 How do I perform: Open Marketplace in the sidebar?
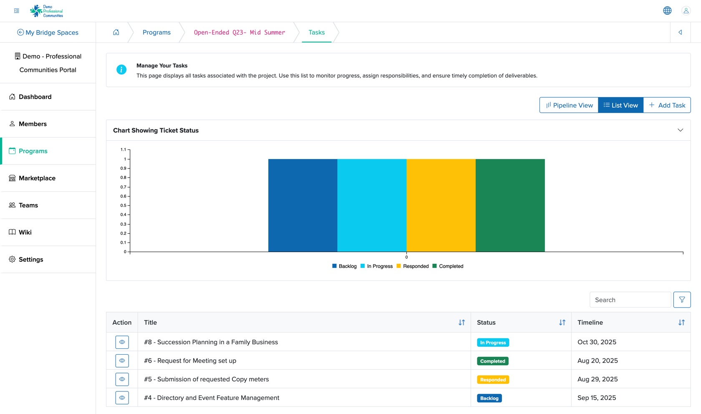(48, 178)
